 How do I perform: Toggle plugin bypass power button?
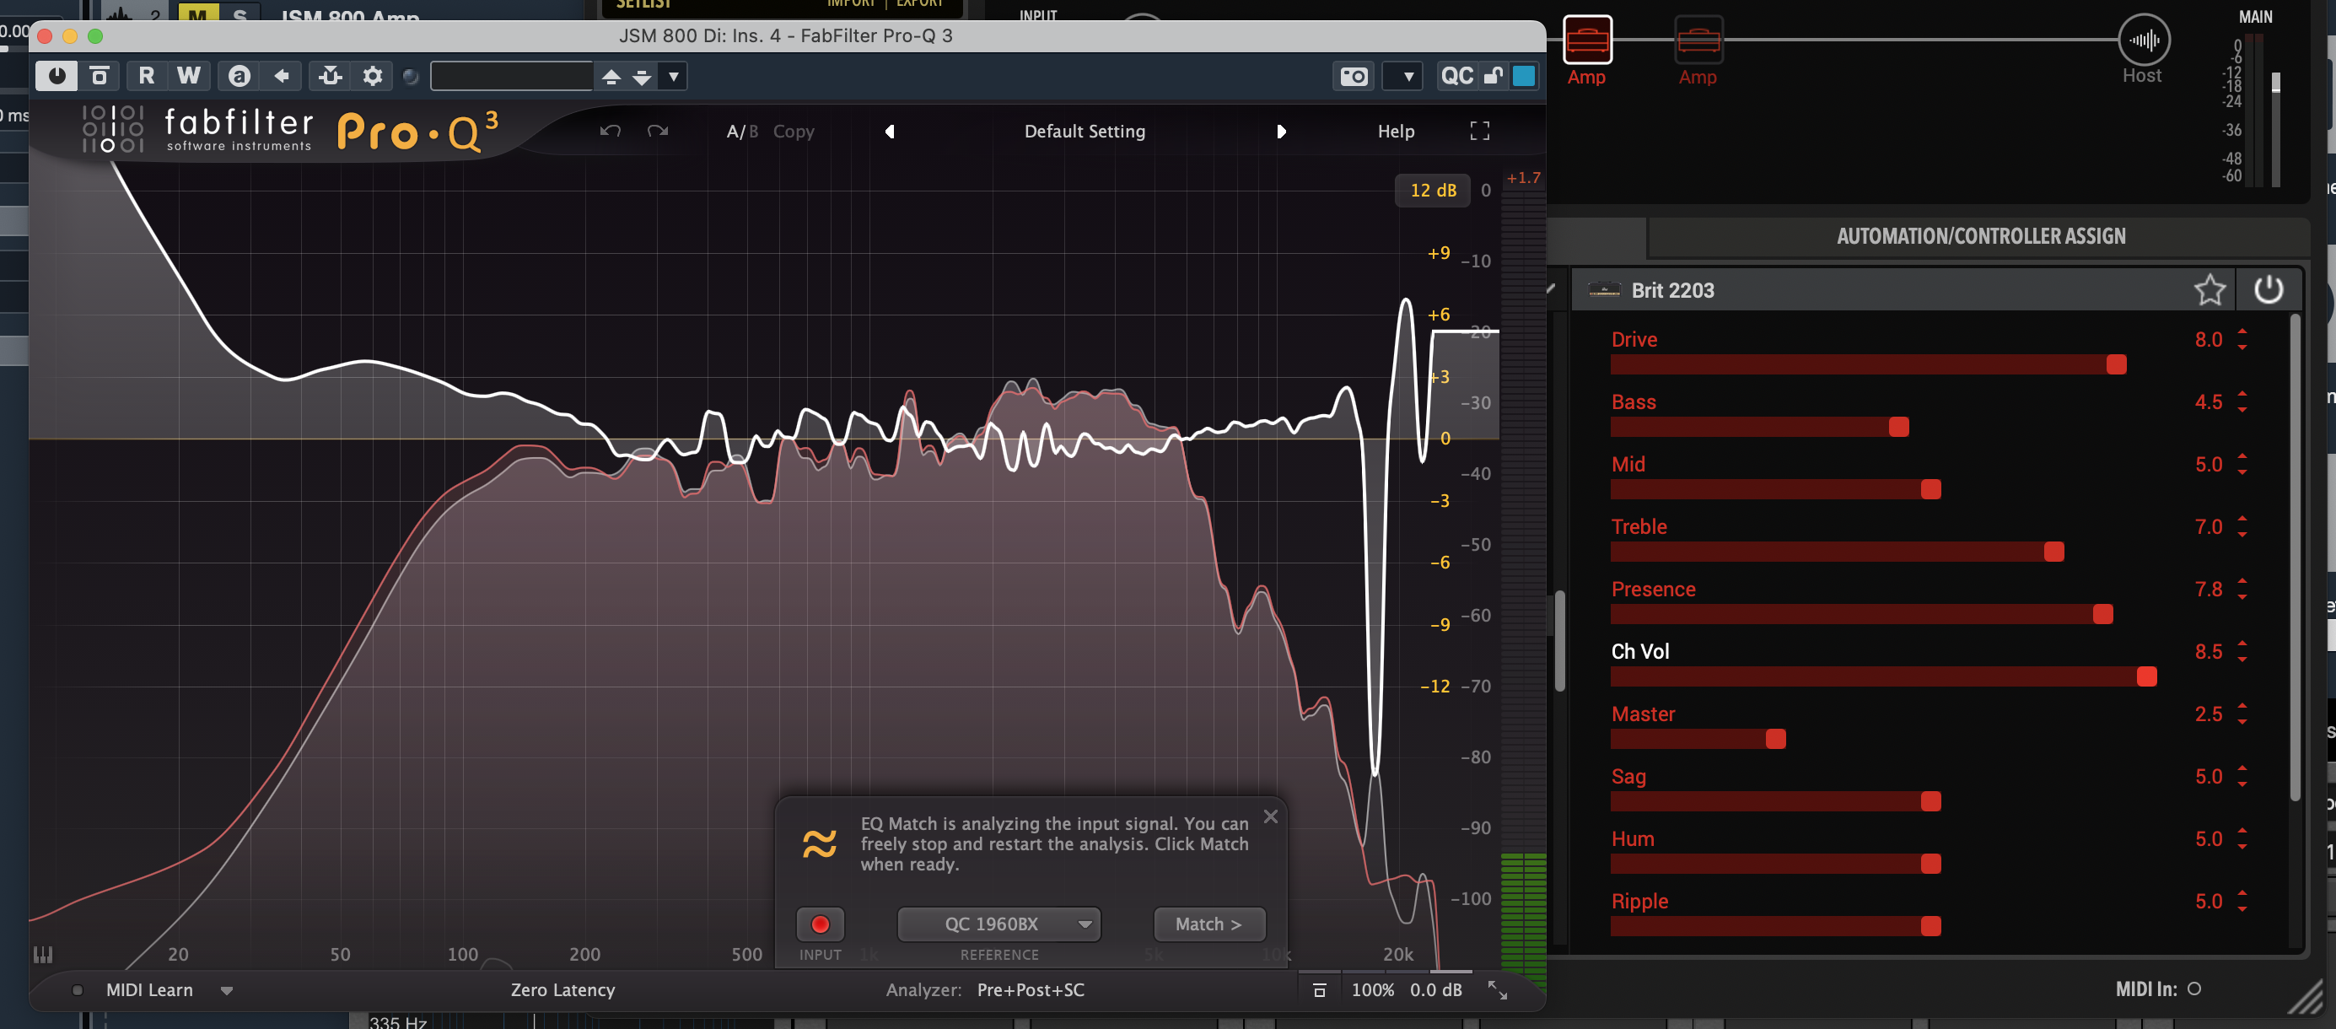coord(57,76)
